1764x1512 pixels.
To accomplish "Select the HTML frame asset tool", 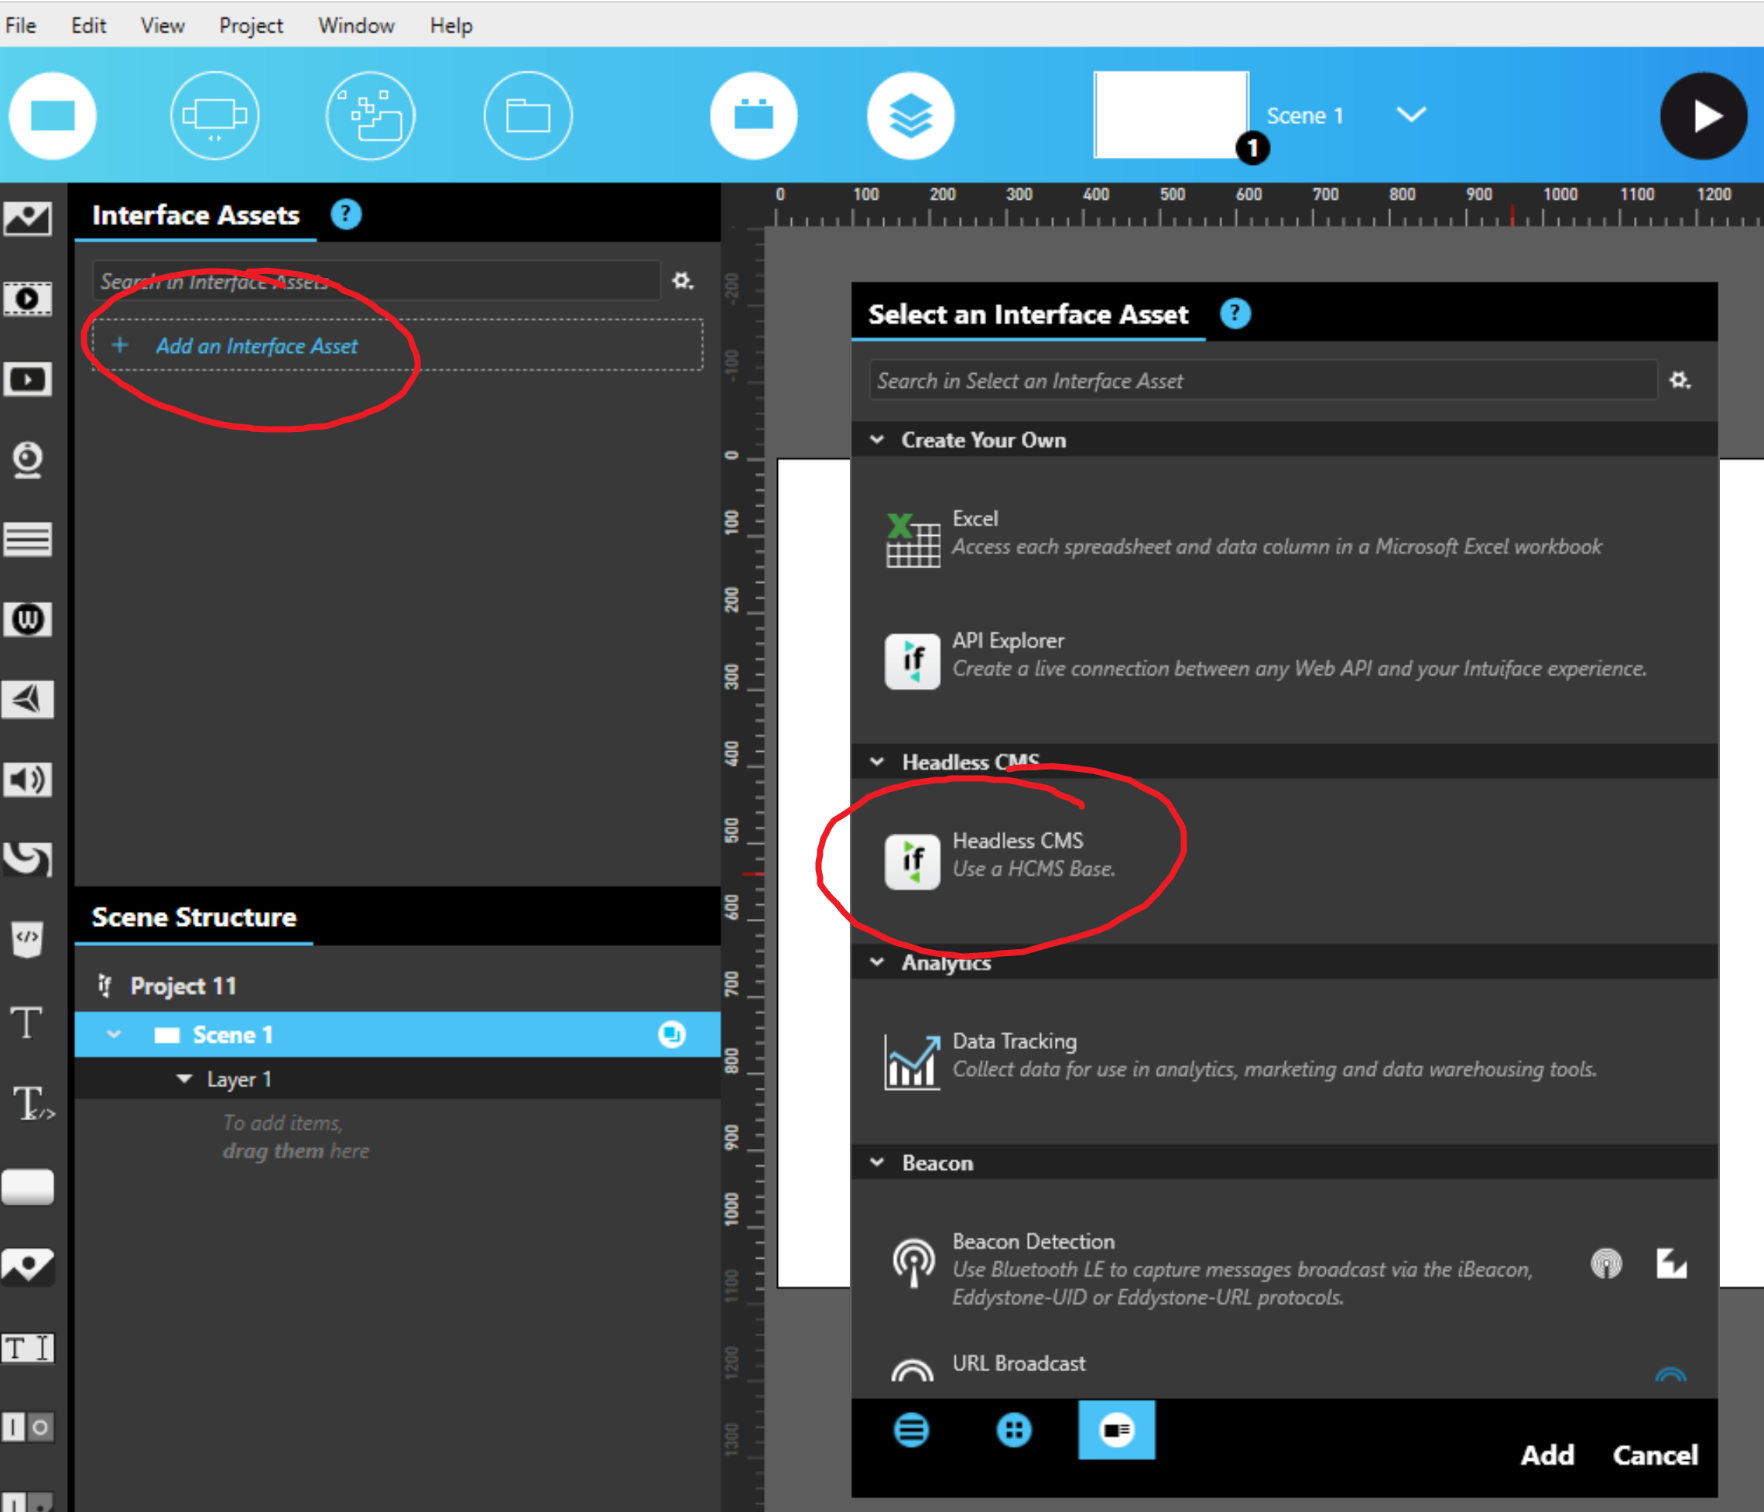I will 27,939.
